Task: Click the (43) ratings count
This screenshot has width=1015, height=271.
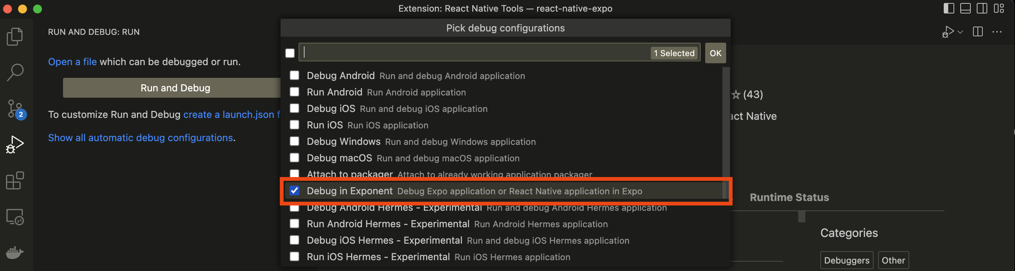Action: point(752,94)
